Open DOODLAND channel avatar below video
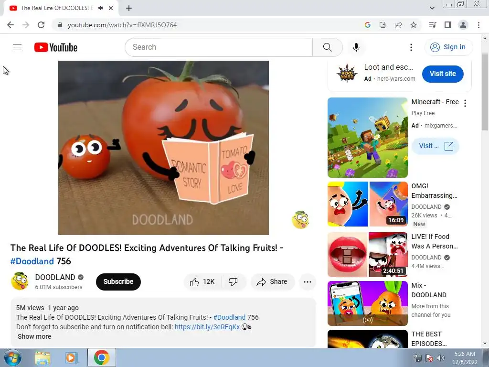 20,281
